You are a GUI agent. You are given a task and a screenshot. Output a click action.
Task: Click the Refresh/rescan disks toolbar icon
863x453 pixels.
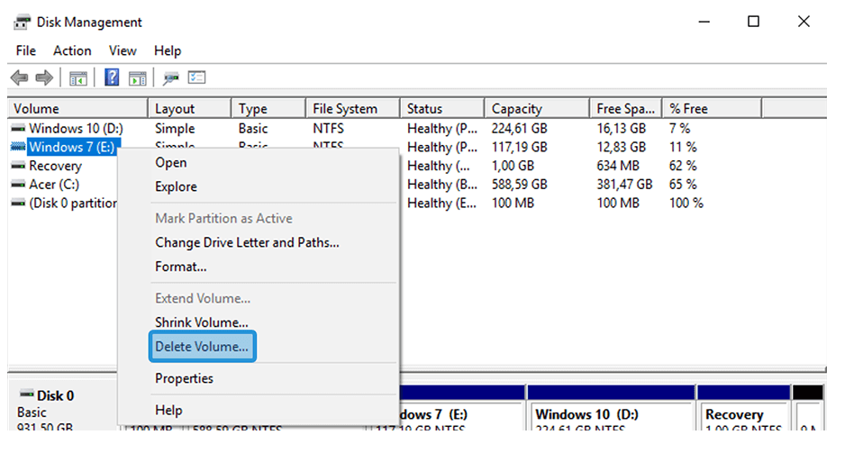pyautogui.click(x=170, y=78)
